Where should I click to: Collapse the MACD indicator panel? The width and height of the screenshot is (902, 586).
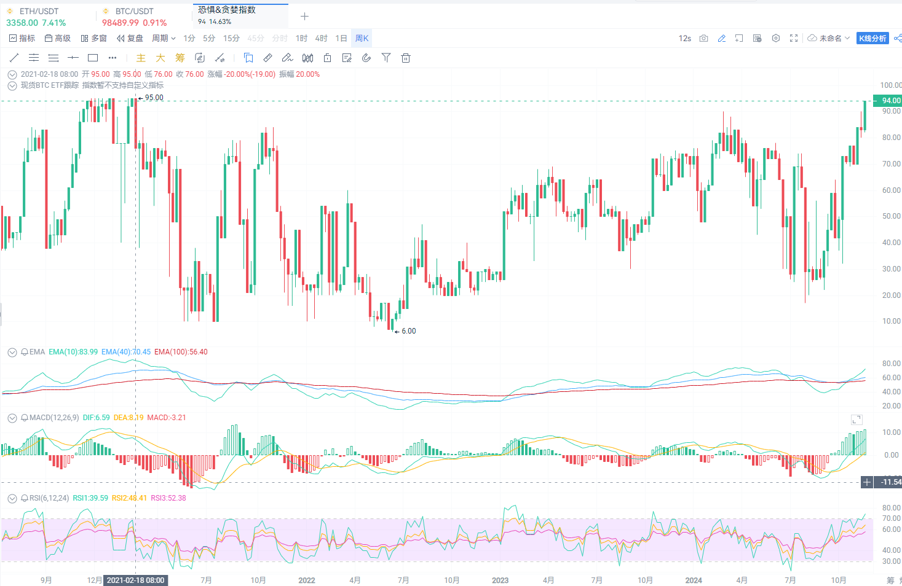click(x=12, y=418)
